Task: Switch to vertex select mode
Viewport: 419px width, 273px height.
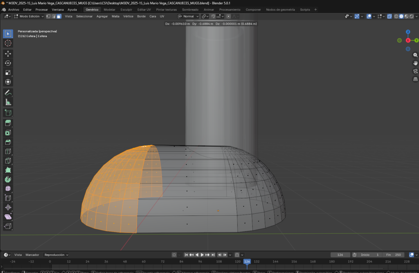Action: point(48,16)
